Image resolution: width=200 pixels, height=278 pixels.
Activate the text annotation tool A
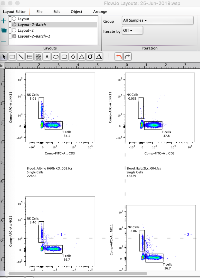[47, 57]
